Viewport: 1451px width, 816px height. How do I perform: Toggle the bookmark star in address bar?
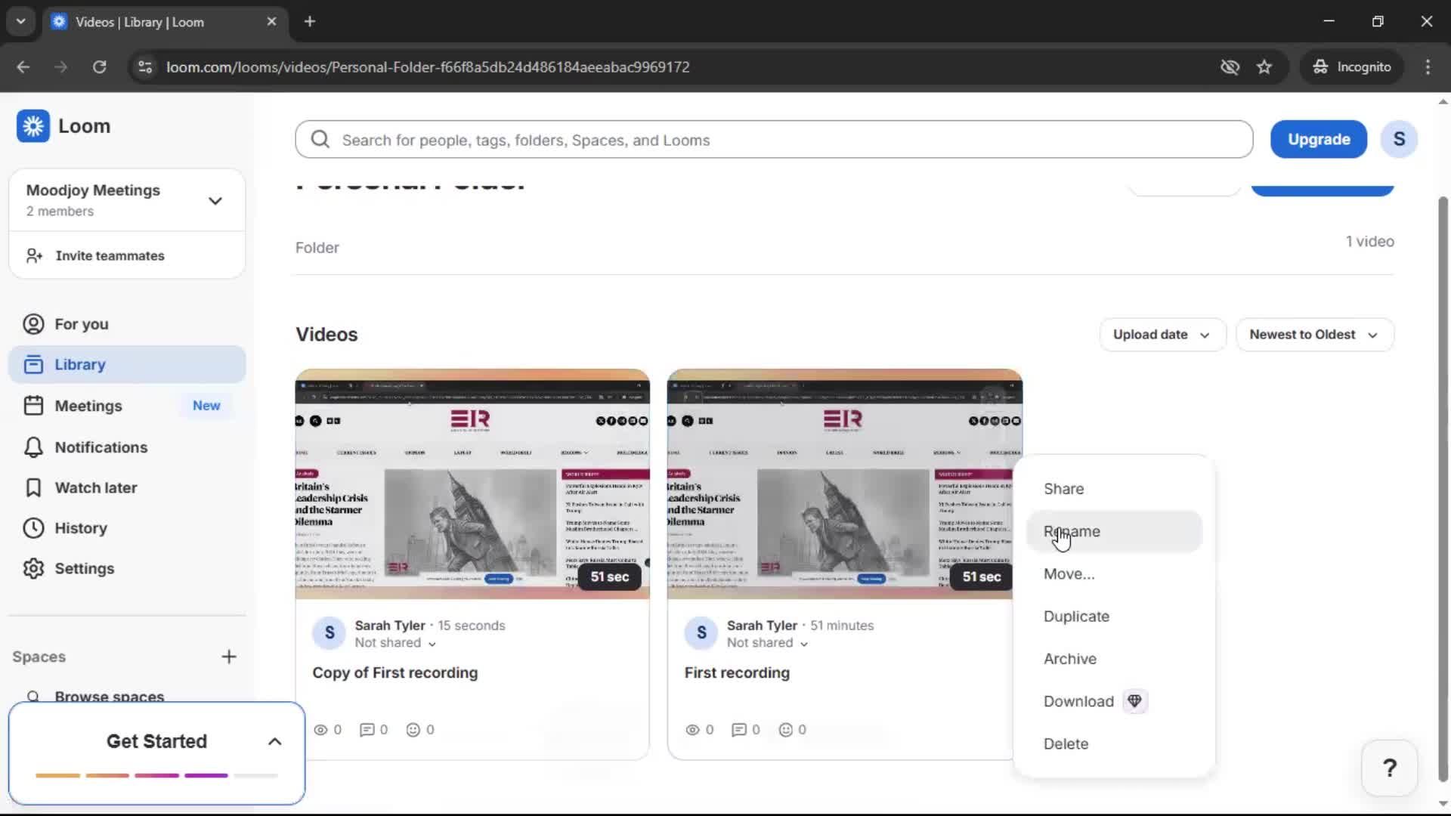(1264, 66)
